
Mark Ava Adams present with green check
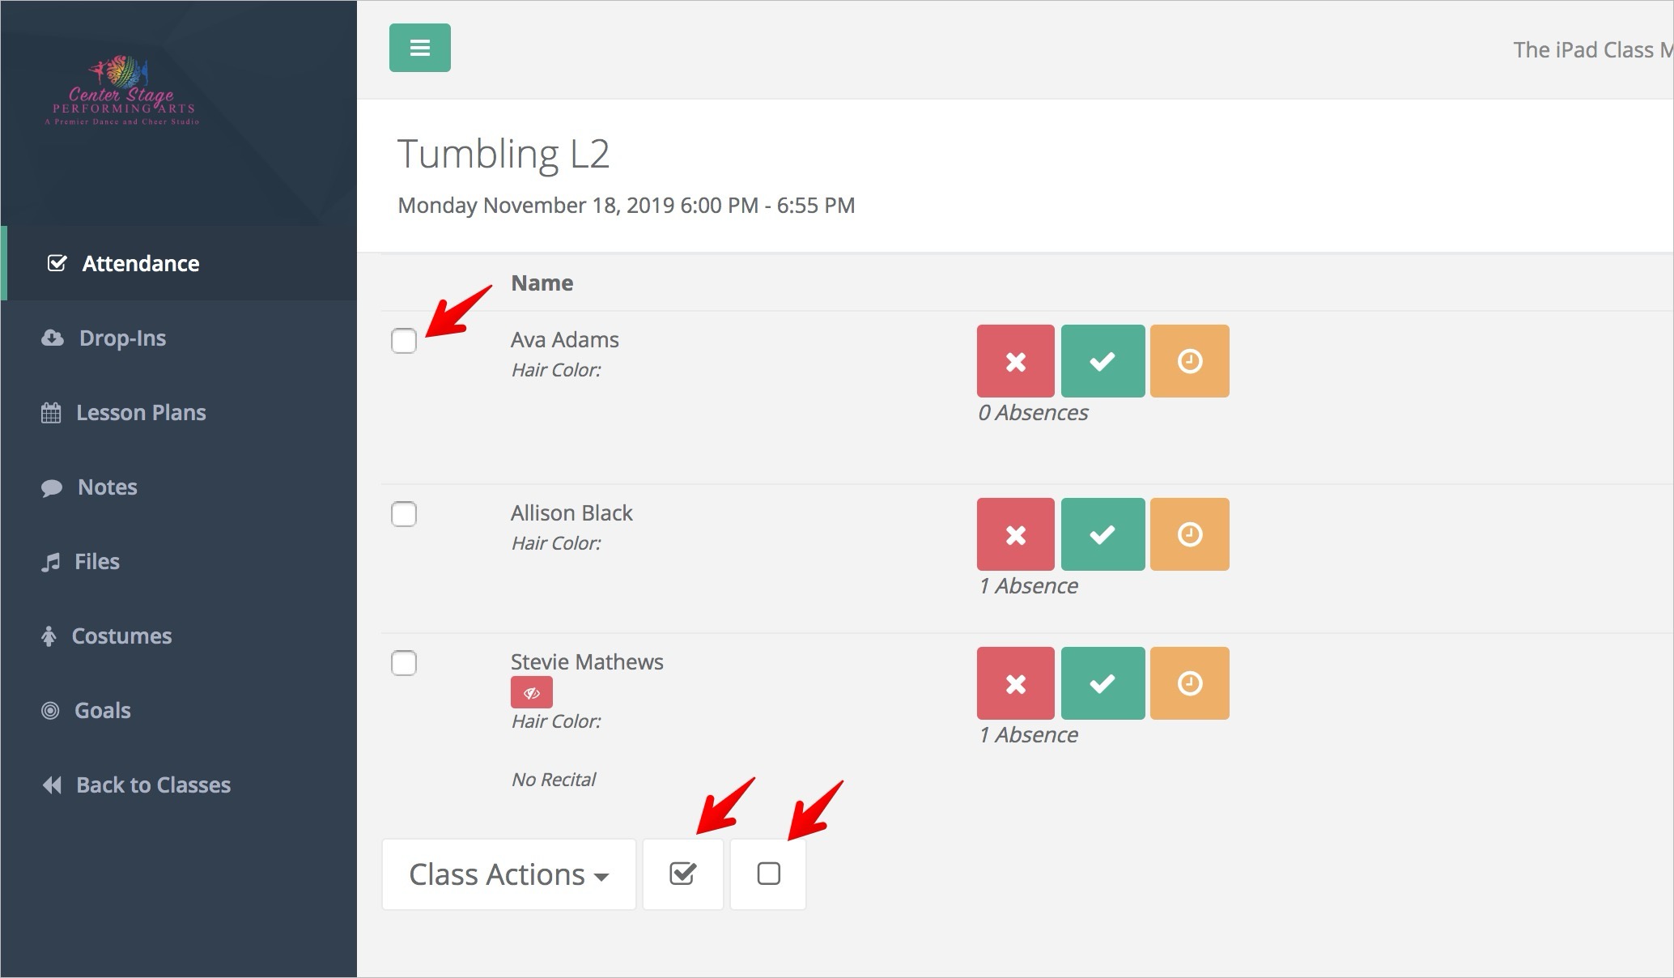click(x=1103, y=361)
